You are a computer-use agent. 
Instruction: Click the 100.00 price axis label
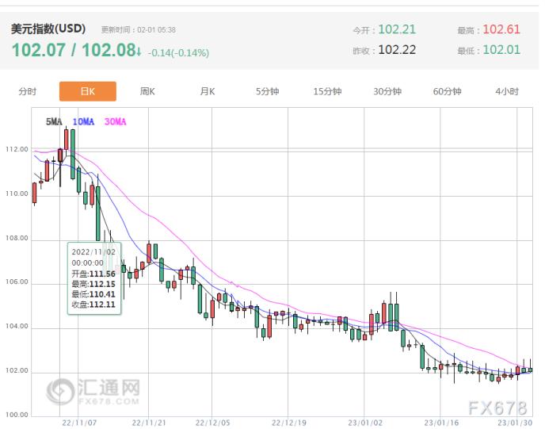17,415
